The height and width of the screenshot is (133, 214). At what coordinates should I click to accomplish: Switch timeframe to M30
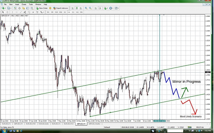pyautogui.click(x=61, y=12)
